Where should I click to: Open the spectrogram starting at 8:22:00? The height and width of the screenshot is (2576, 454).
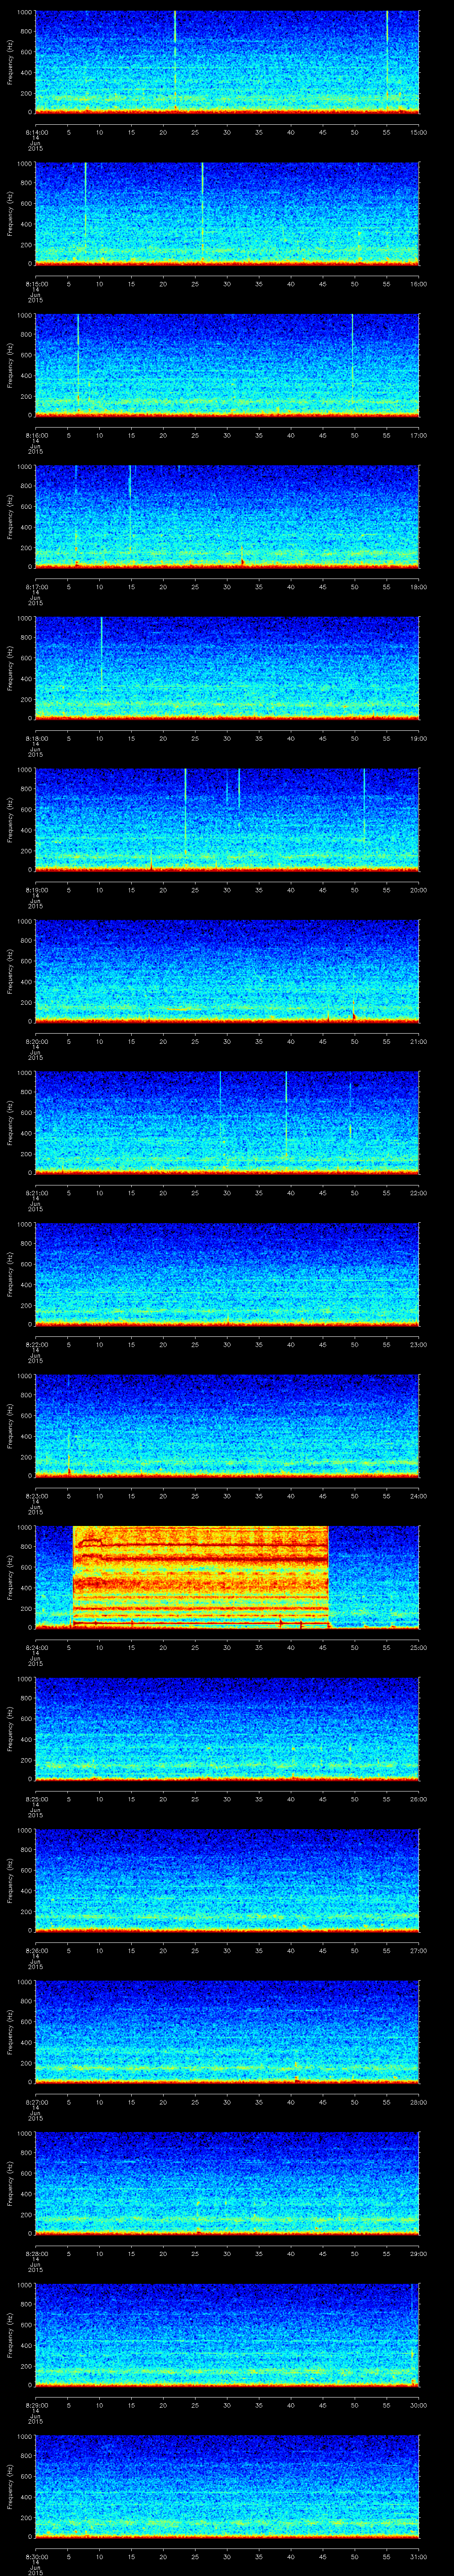(227, 1274)
